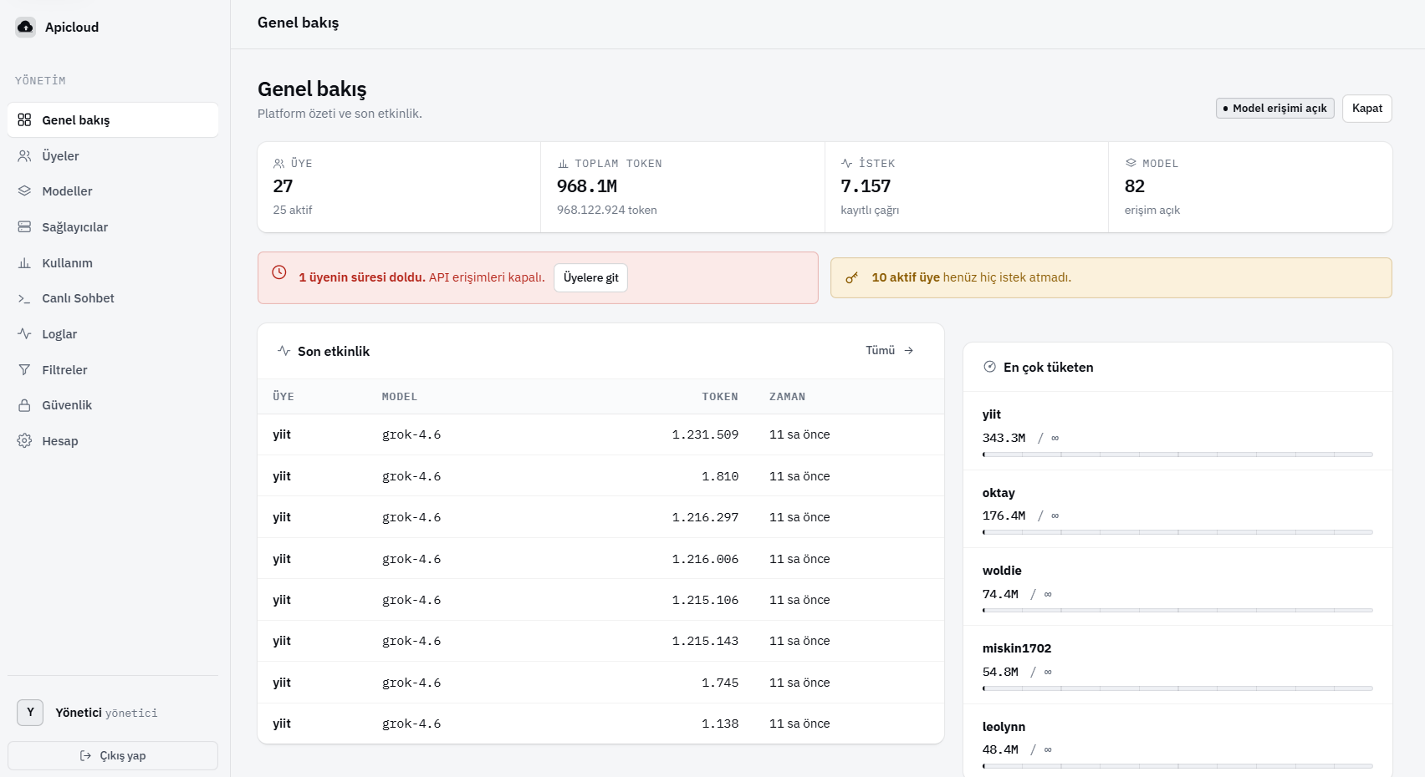Toggle model access with Kapat button
1425x777 pixels.
pos(1366,109)
